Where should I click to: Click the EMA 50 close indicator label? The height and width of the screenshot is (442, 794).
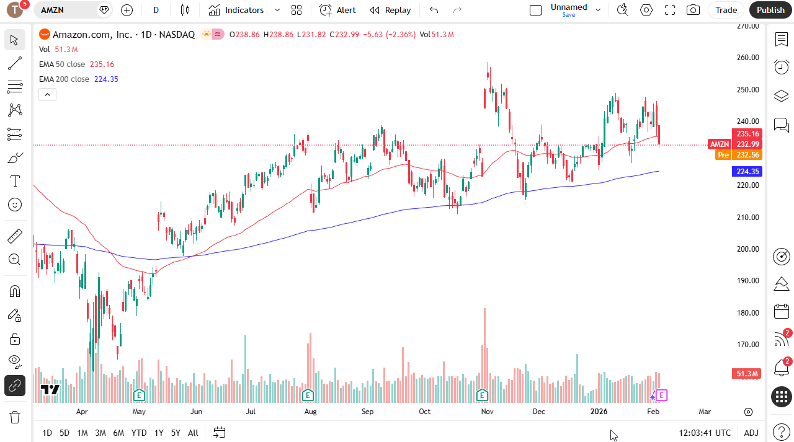point(62,64)
